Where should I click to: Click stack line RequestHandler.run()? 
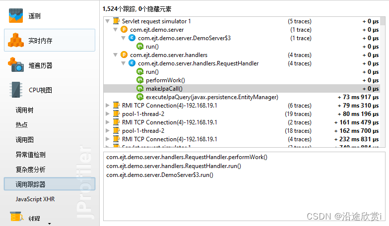[174, 166]
